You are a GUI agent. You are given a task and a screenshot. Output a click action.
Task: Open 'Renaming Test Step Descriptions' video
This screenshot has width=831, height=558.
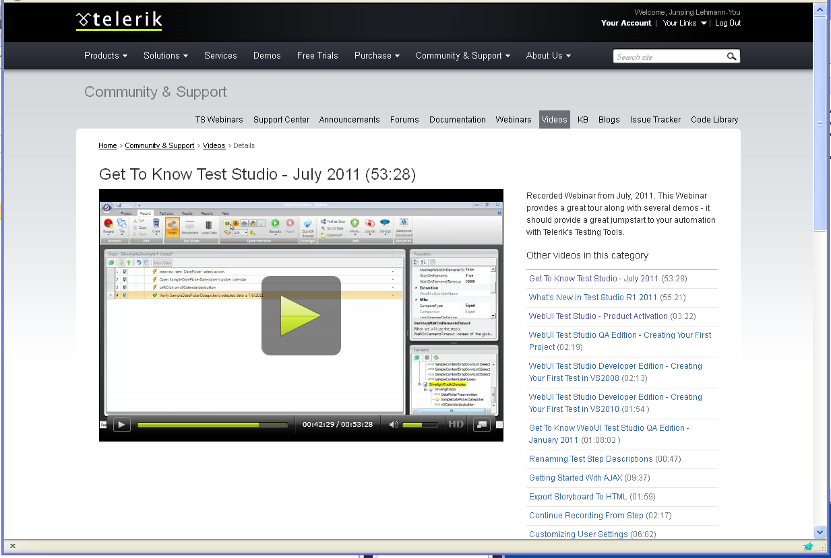coord(591,459)
